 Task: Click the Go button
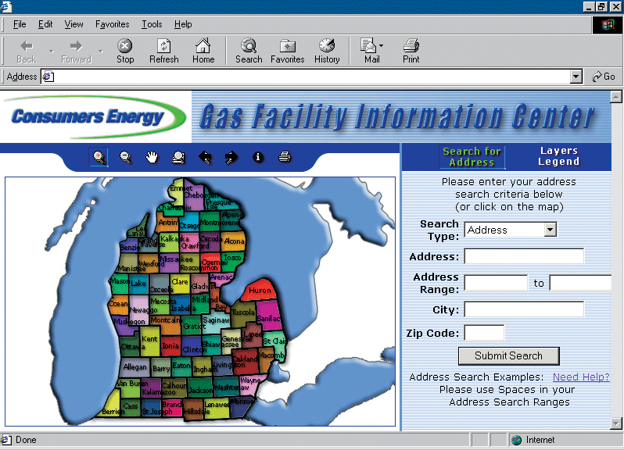click(604, 77)
